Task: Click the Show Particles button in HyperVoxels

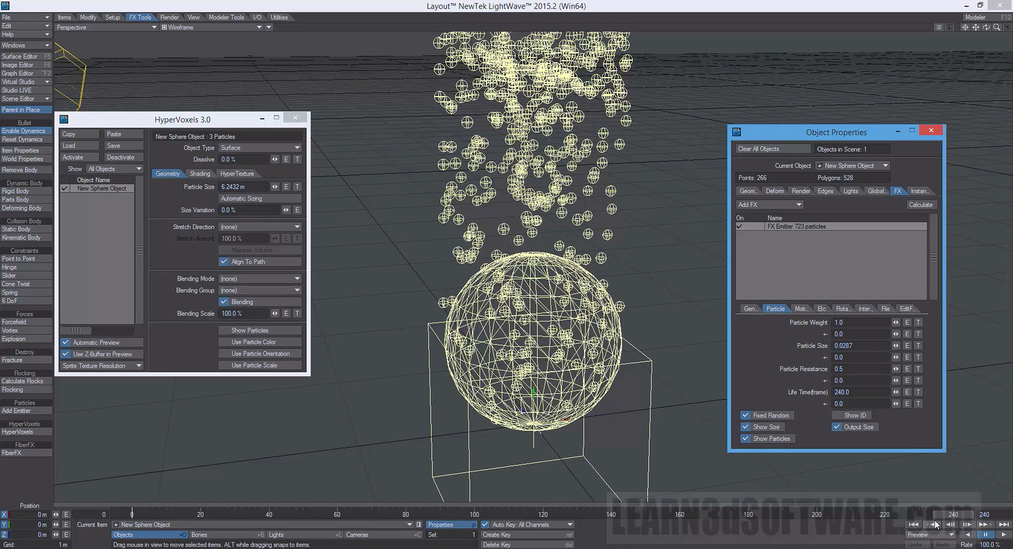Action: tap(260, 331)
